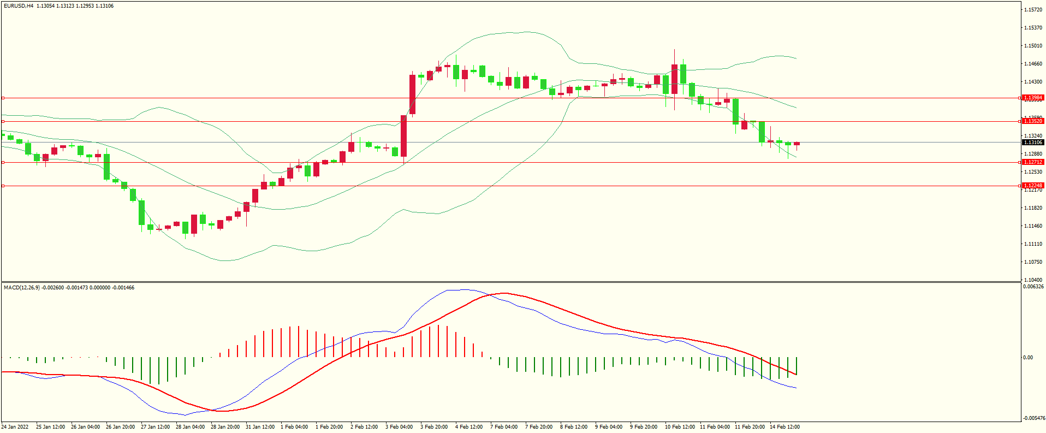Click the 14 Feb 12:00 time label
This screenshot has width=1046, height=433.
click(784, 427)
